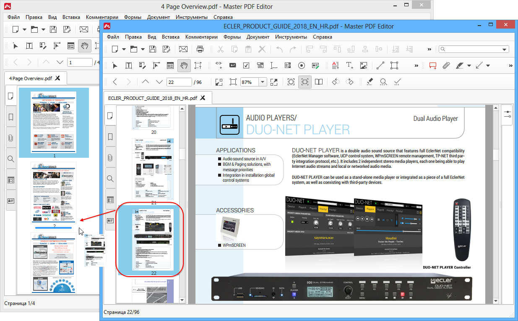The image size is (518, 321).
Task: Close the ECLER_PRODUCT_GUIDE tab with X
Action: tap(202, 98)
